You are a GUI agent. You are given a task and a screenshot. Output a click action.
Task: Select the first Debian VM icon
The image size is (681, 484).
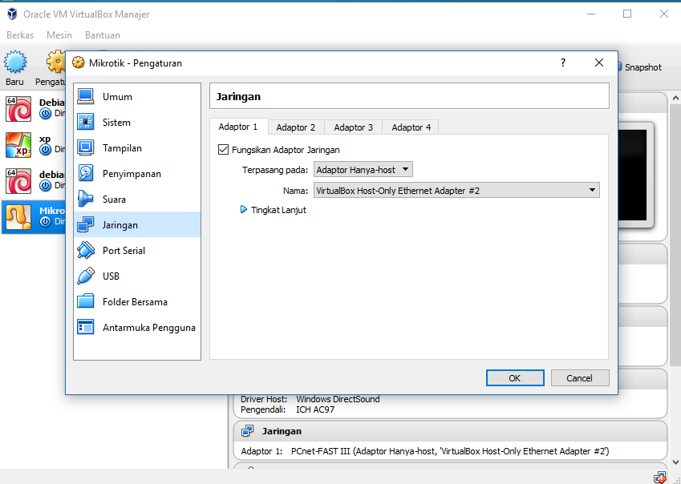(x=18, y=109)
